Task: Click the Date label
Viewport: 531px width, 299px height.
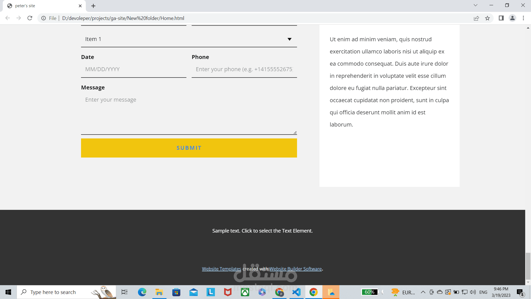Action: [87, 57]
